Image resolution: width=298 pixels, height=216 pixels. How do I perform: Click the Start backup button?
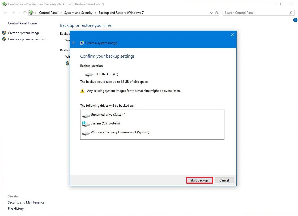point(199,180)
